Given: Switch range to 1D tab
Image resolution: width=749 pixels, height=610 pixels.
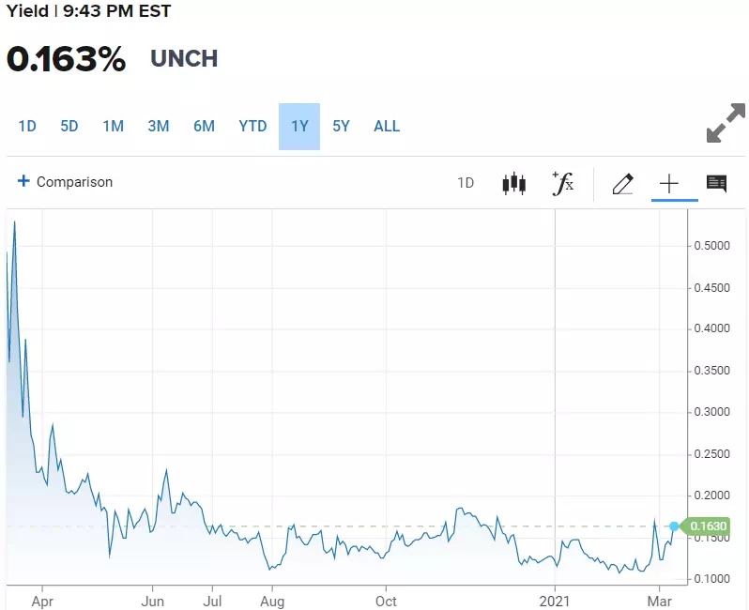Looking at the screenshot, I should coord(27,126).
